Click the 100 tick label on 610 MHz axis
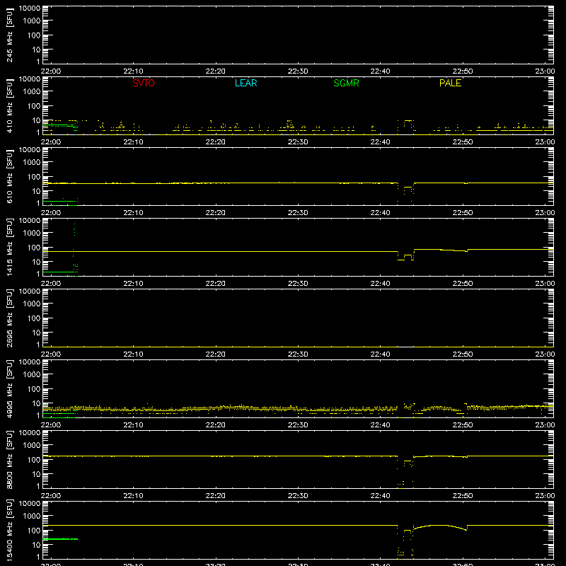566x566 pixels. point(34,177)
